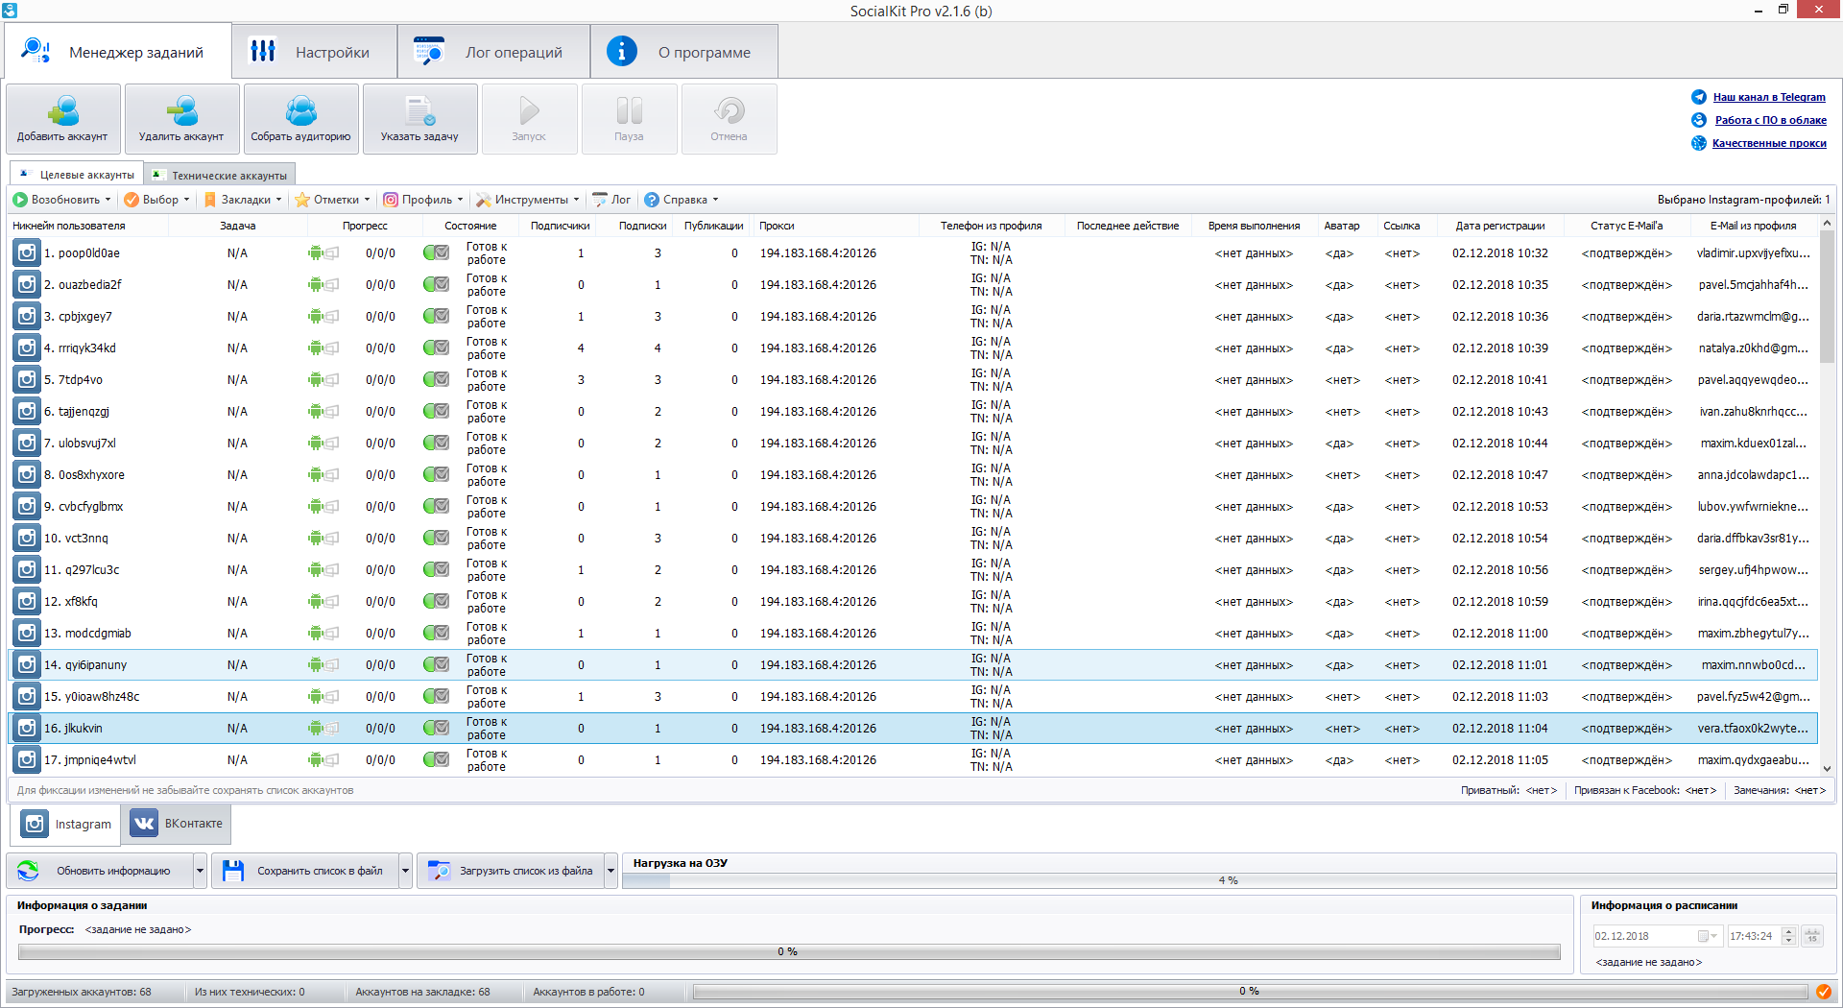The image size is (1843, 1008).
Task: Toggle state switch for 0os8xhyxore
Action: (436, 475)
